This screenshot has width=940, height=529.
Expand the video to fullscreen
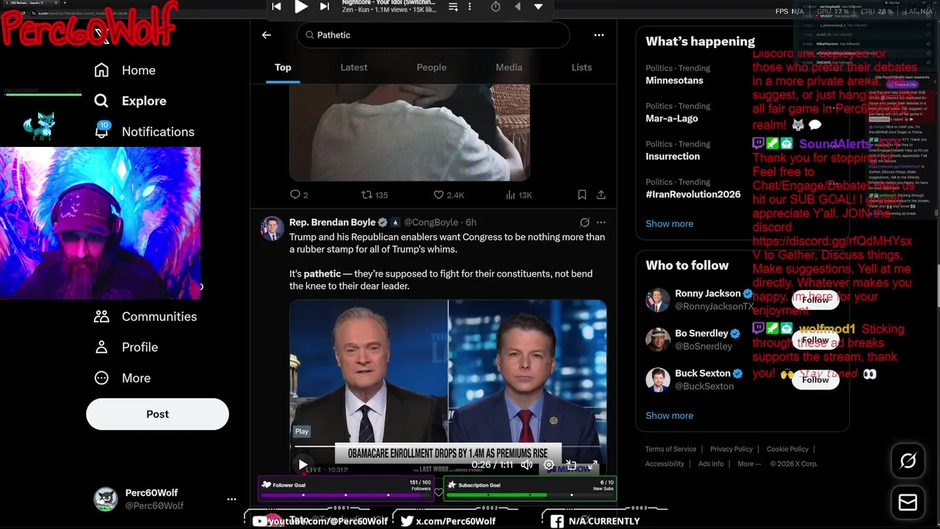[x=593, y=464]
